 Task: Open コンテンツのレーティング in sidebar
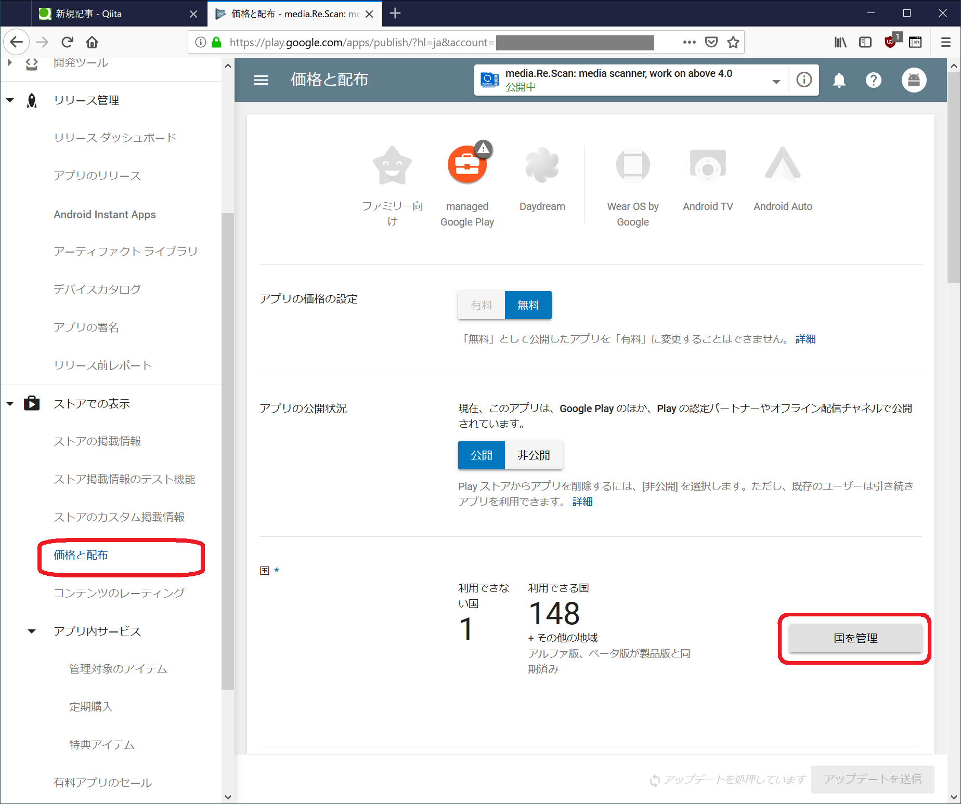tap(119, 593)
